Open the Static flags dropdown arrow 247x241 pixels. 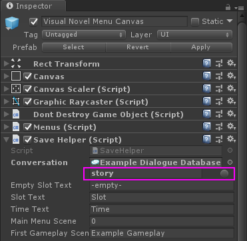pos(230,21)
